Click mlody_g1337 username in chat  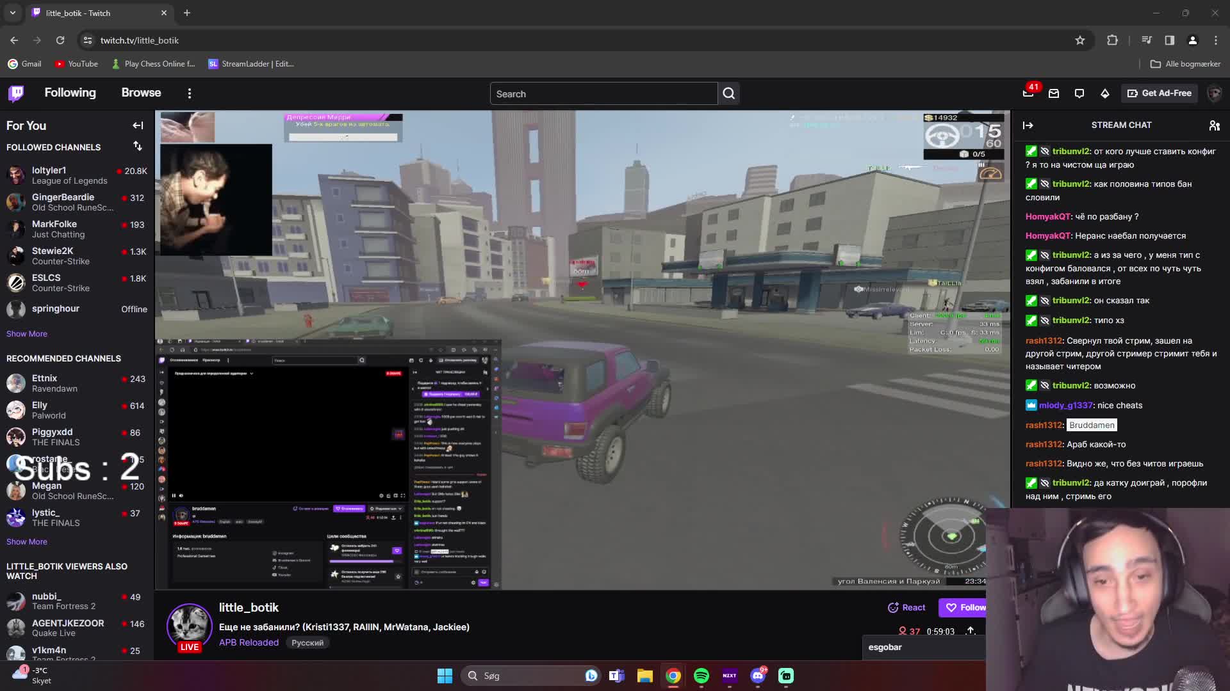1065,406
